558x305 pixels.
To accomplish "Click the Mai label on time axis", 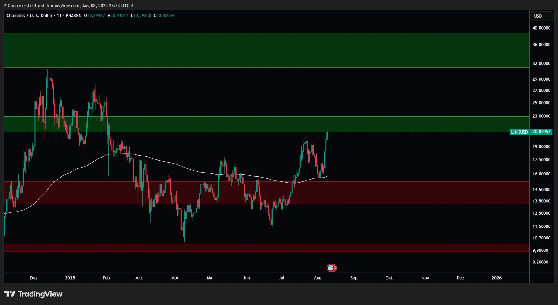I will click(210, 278).
